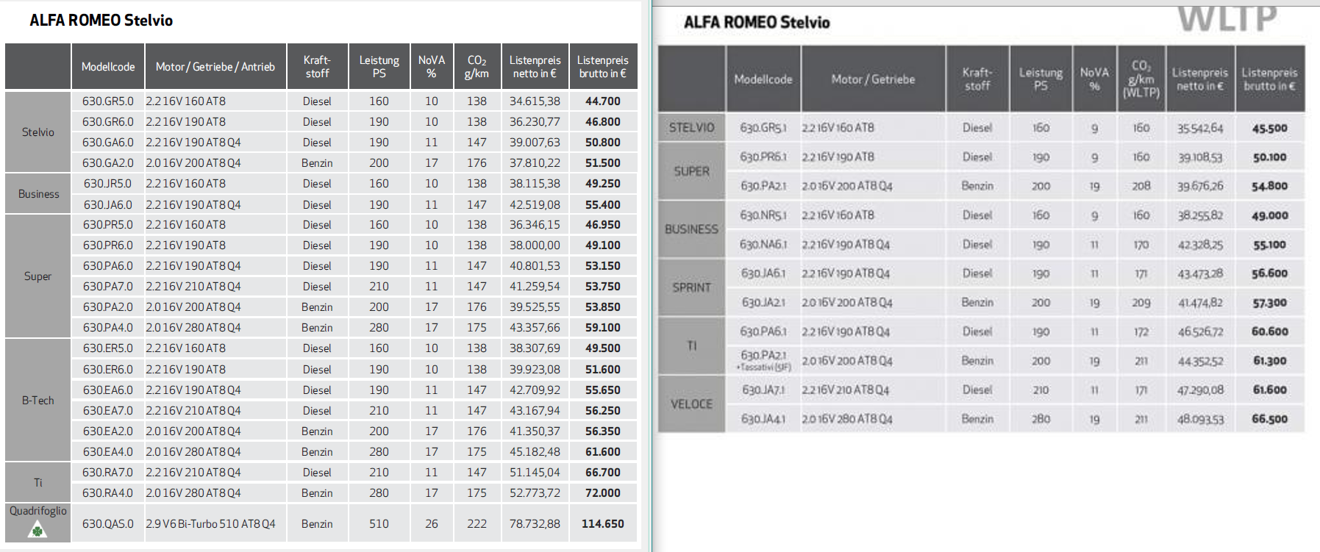Click the 72.000 gross price cell
Screen dimensions: 1320x552
point(603,492)
